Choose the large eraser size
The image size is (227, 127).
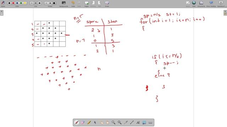click(54, 3)
